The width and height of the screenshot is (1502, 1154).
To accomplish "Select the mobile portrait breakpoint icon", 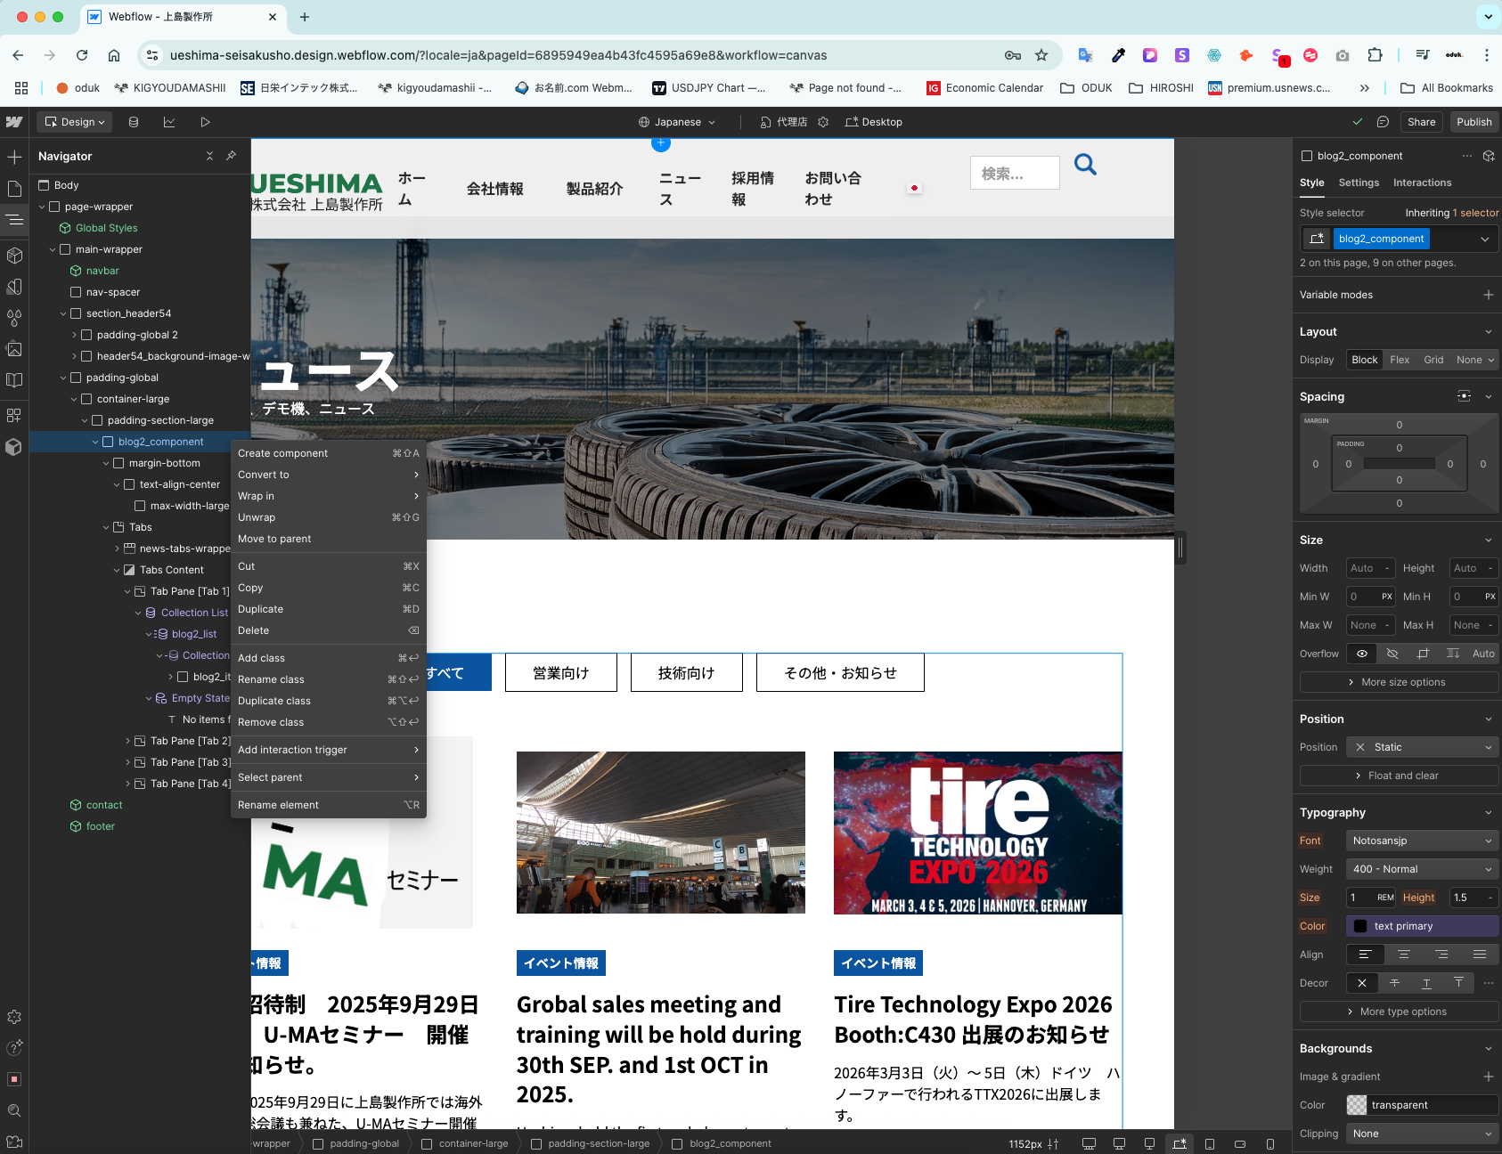I will click(x=1270, y=1144).
